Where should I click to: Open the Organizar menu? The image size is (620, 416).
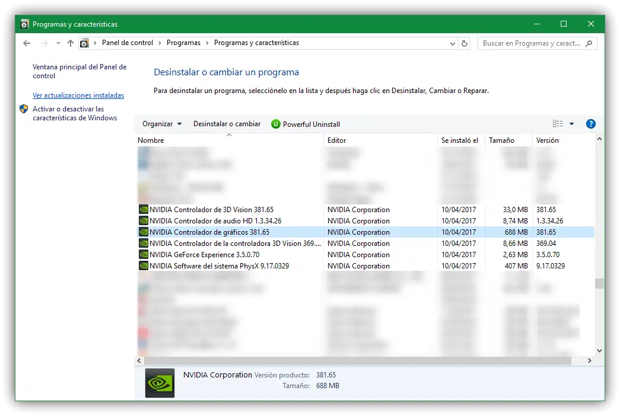[162, 124]
